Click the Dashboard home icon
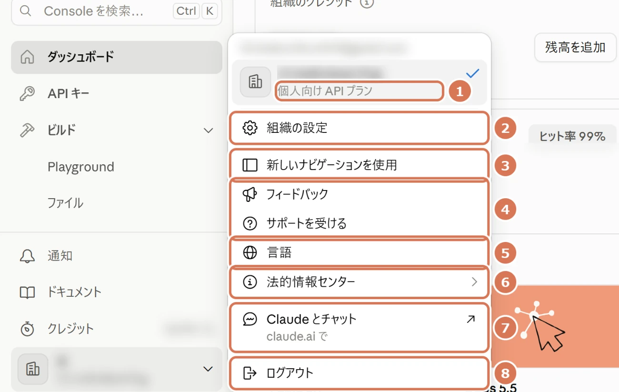Image resolution: width=619 pixels, height=392 pixels. click(x=27, y=57)
